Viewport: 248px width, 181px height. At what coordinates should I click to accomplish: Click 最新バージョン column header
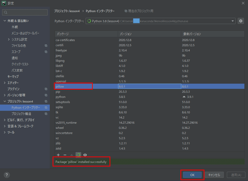click(x=213, y=34)
